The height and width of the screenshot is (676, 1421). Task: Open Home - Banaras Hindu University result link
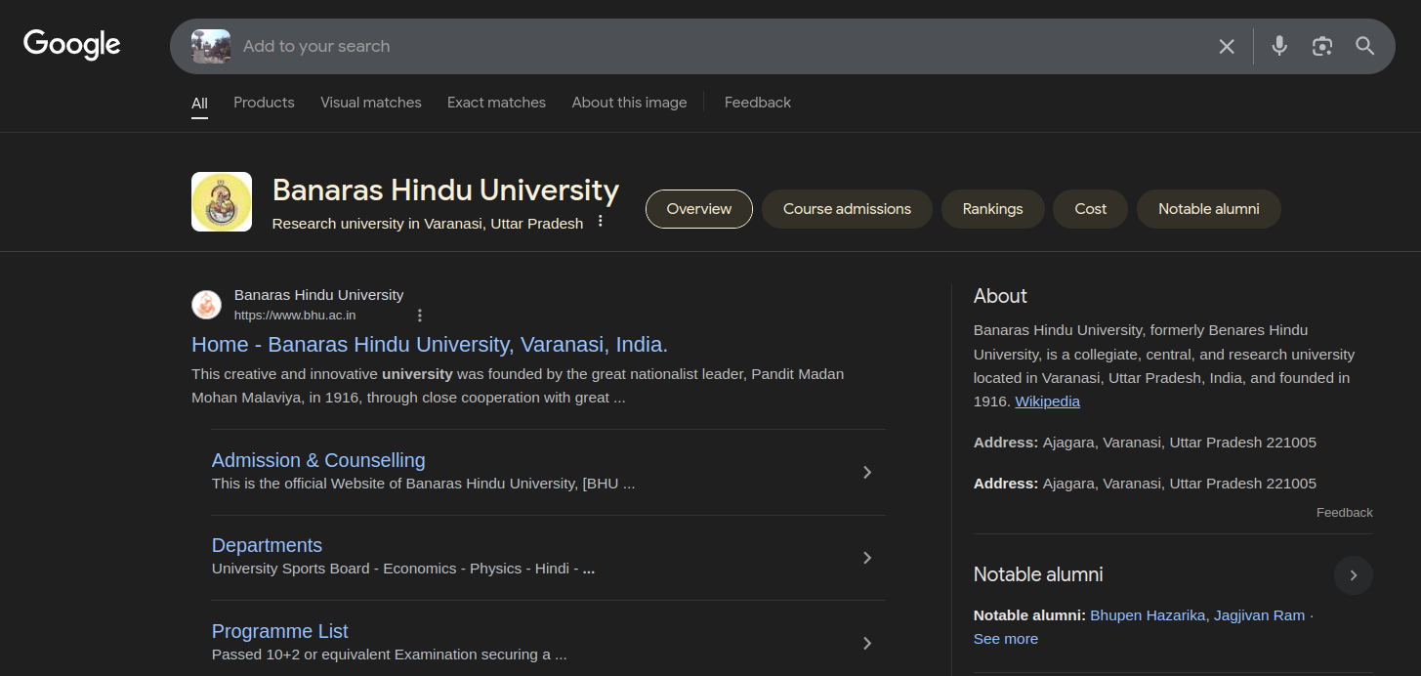(x=430, y=344)
